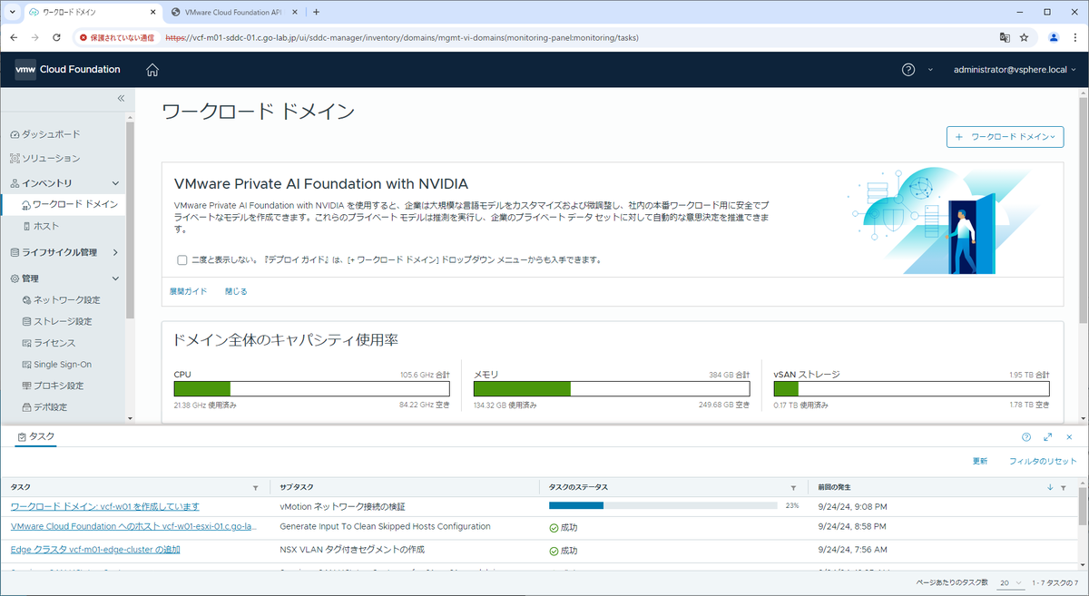Screen dimensions: 1089x596
Task: Expand the help menu chevron in header
Action: (x=930, y=70)
